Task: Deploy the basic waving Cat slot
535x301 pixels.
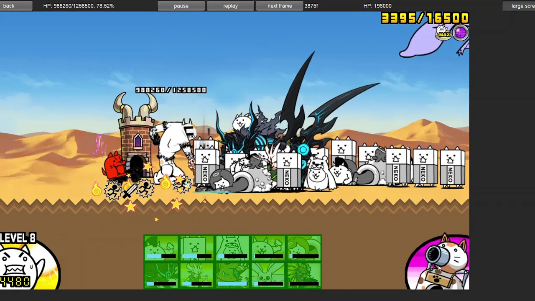Action: (x=268, y=248)
